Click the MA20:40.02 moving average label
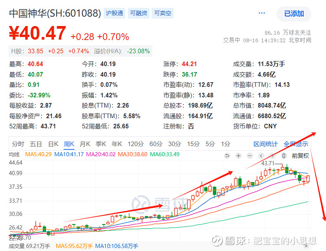326x251 pixels. pos(101,154)
